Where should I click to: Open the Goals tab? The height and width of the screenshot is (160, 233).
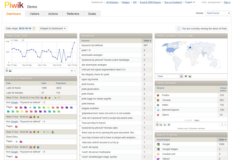click(92, 14)
